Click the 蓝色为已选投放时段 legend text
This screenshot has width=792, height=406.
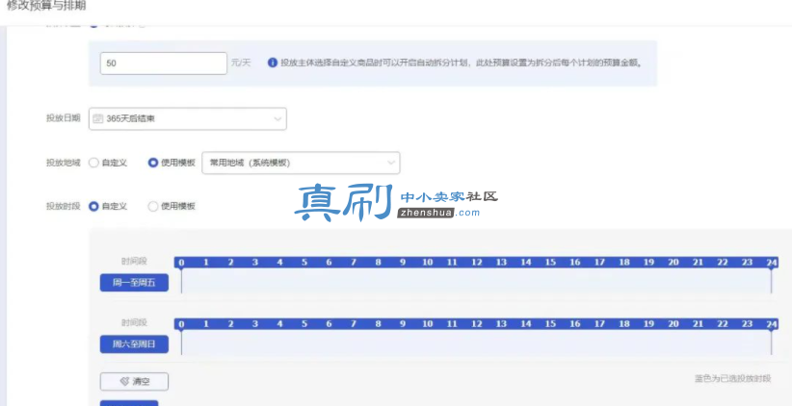pos(733,378)
